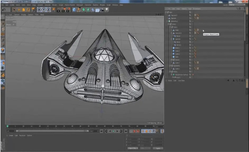This screenshot has width=249, height=152.
Task: Go to start of animation
Action: (101, 131)
